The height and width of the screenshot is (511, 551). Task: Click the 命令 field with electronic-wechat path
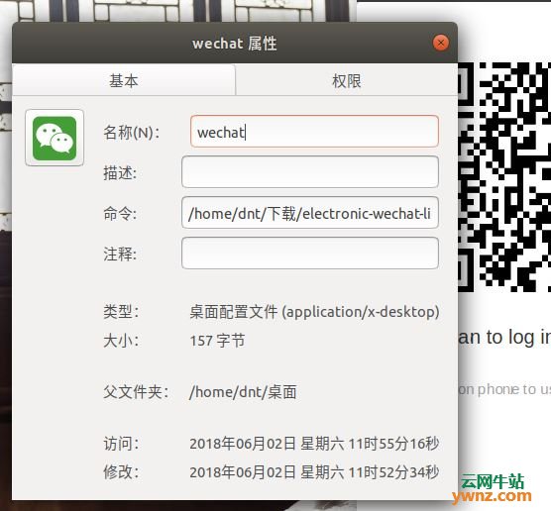310,213
